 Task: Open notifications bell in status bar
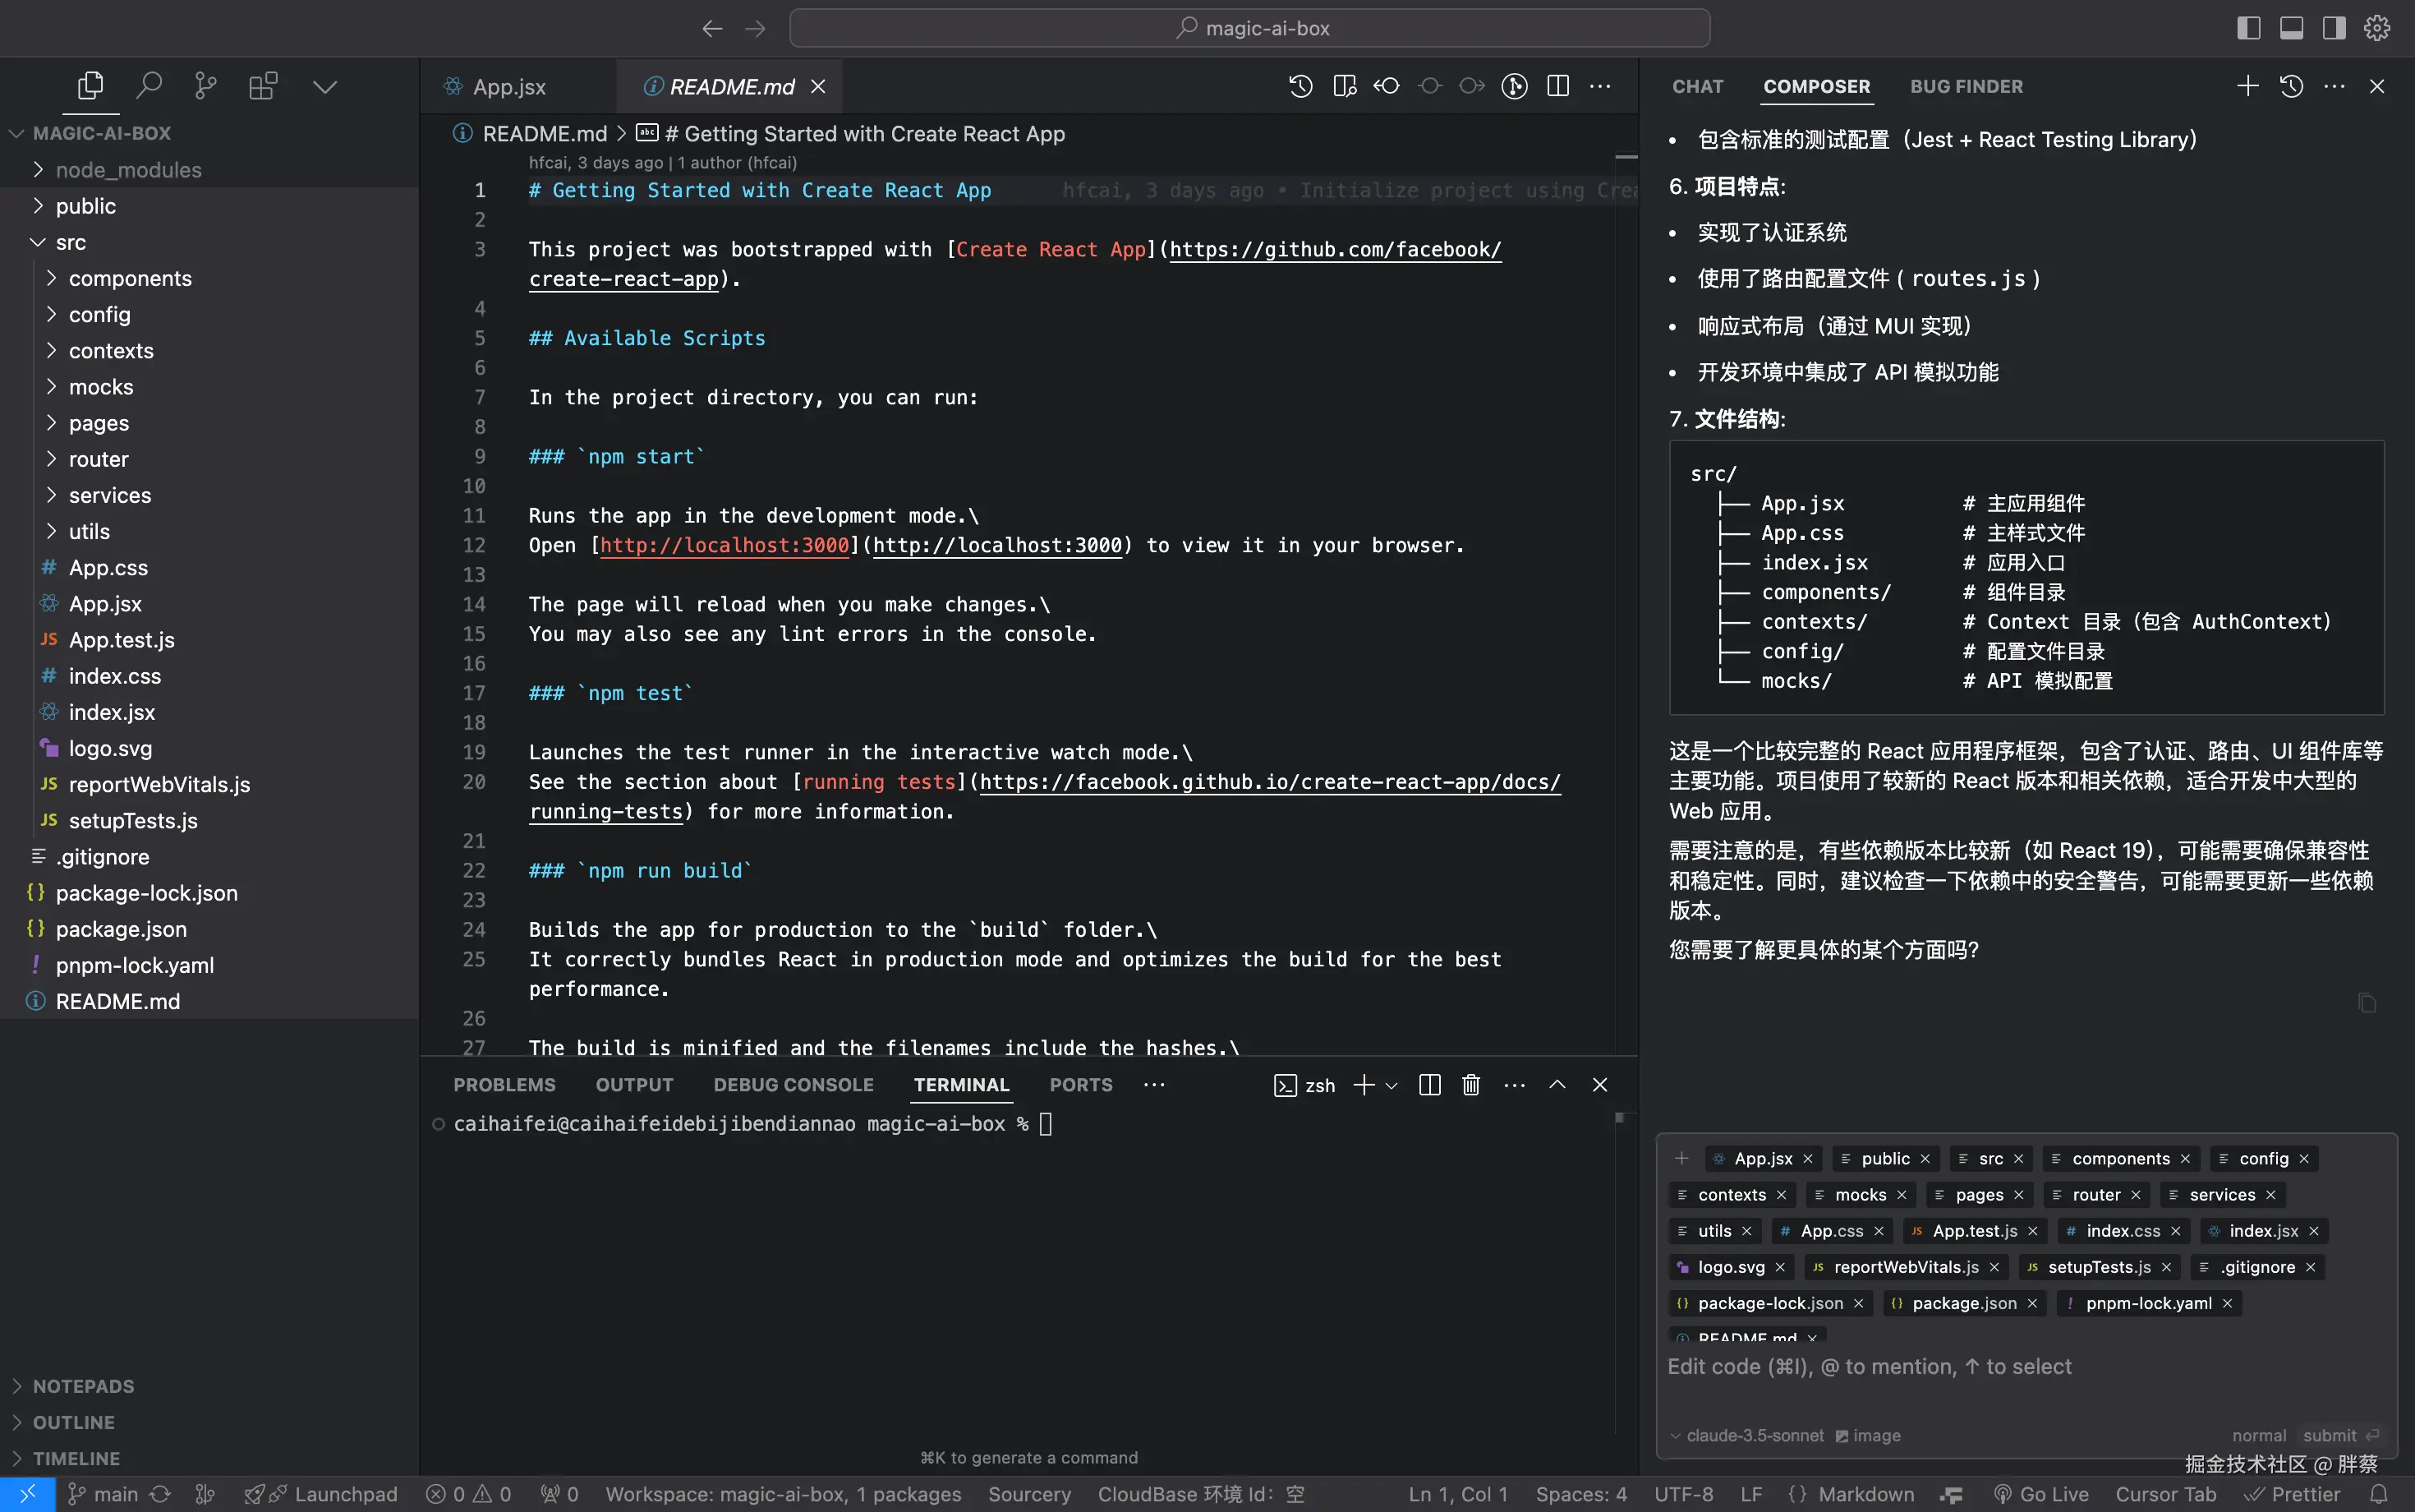point(2379,1494)
